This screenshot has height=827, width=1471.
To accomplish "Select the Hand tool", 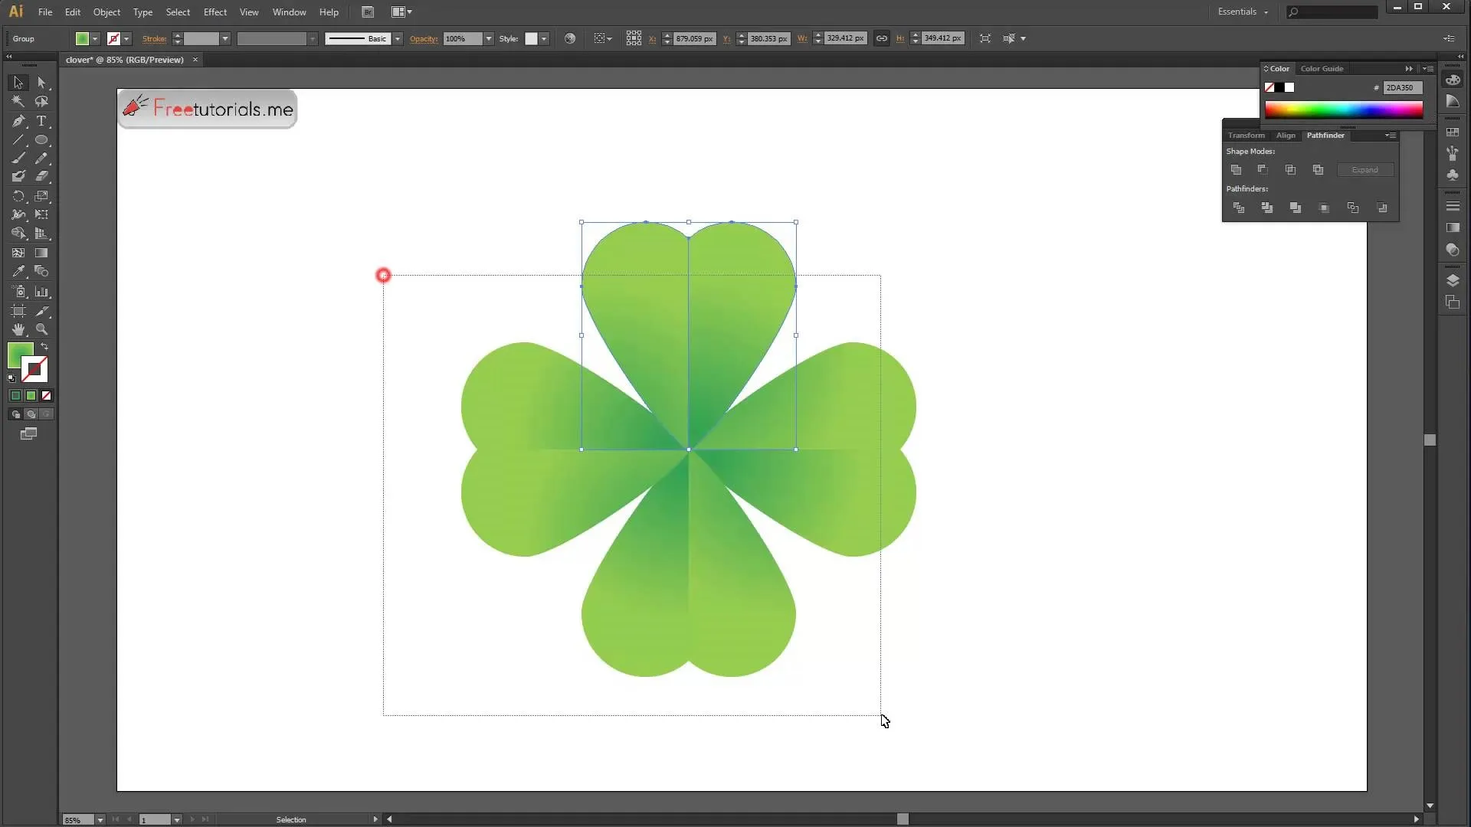I will pos(18,329).
